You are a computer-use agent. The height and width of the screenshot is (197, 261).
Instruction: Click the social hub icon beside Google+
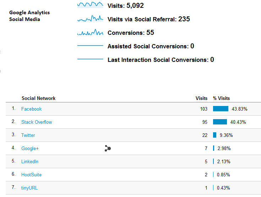[x=108, y=148]
